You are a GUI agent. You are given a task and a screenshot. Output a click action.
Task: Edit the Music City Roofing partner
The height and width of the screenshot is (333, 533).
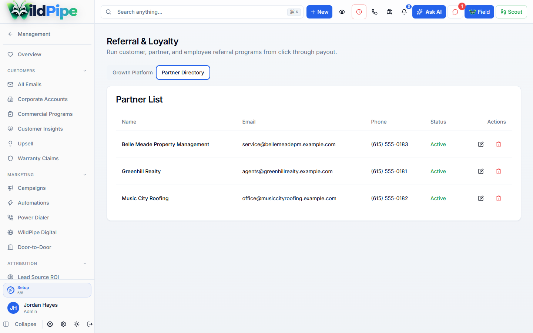(x=481, y=198)
